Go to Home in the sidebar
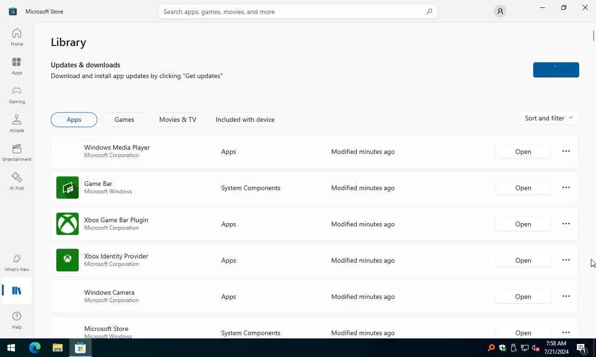Viewport: 596px width, 357px height. (17, 37)
